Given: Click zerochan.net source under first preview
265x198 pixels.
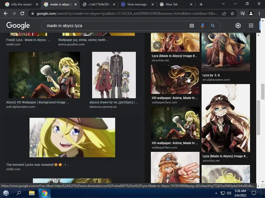Looking at the screenshot, I should point(160,60).
